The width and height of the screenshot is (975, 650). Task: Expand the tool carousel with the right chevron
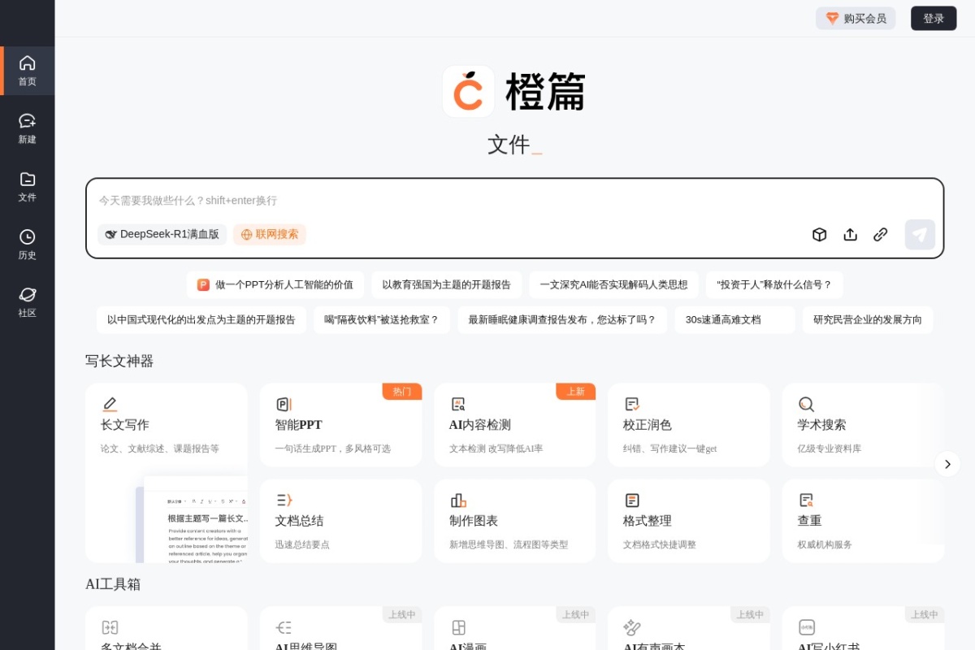tap(947, 464)
